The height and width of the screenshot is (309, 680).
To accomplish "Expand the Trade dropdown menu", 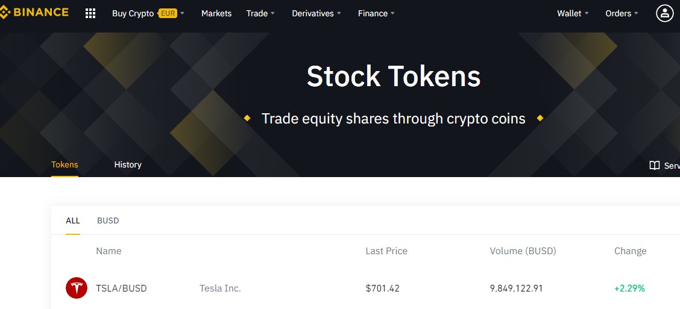I will tap(260, 13).
